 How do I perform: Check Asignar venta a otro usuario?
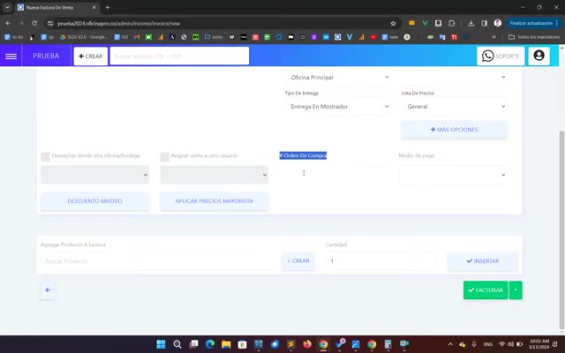[x=165, y=156]
